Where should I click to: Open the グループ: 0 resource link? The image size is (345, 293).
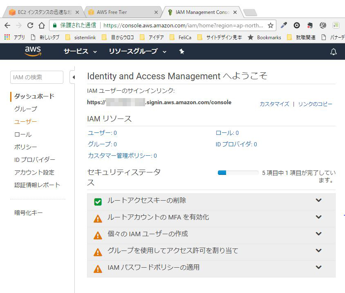pos(102,144)
